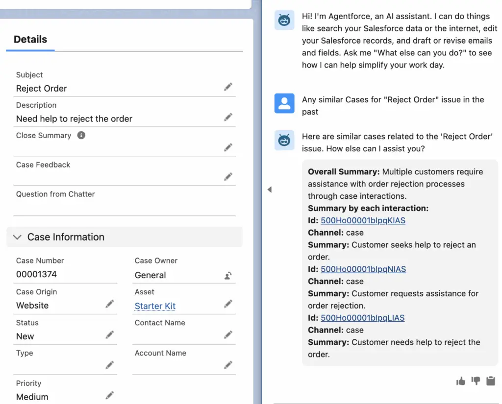Click Case Owner value General
Image resolution: width=502 pixels, height=404 pixels.
(x=150, y=275)
